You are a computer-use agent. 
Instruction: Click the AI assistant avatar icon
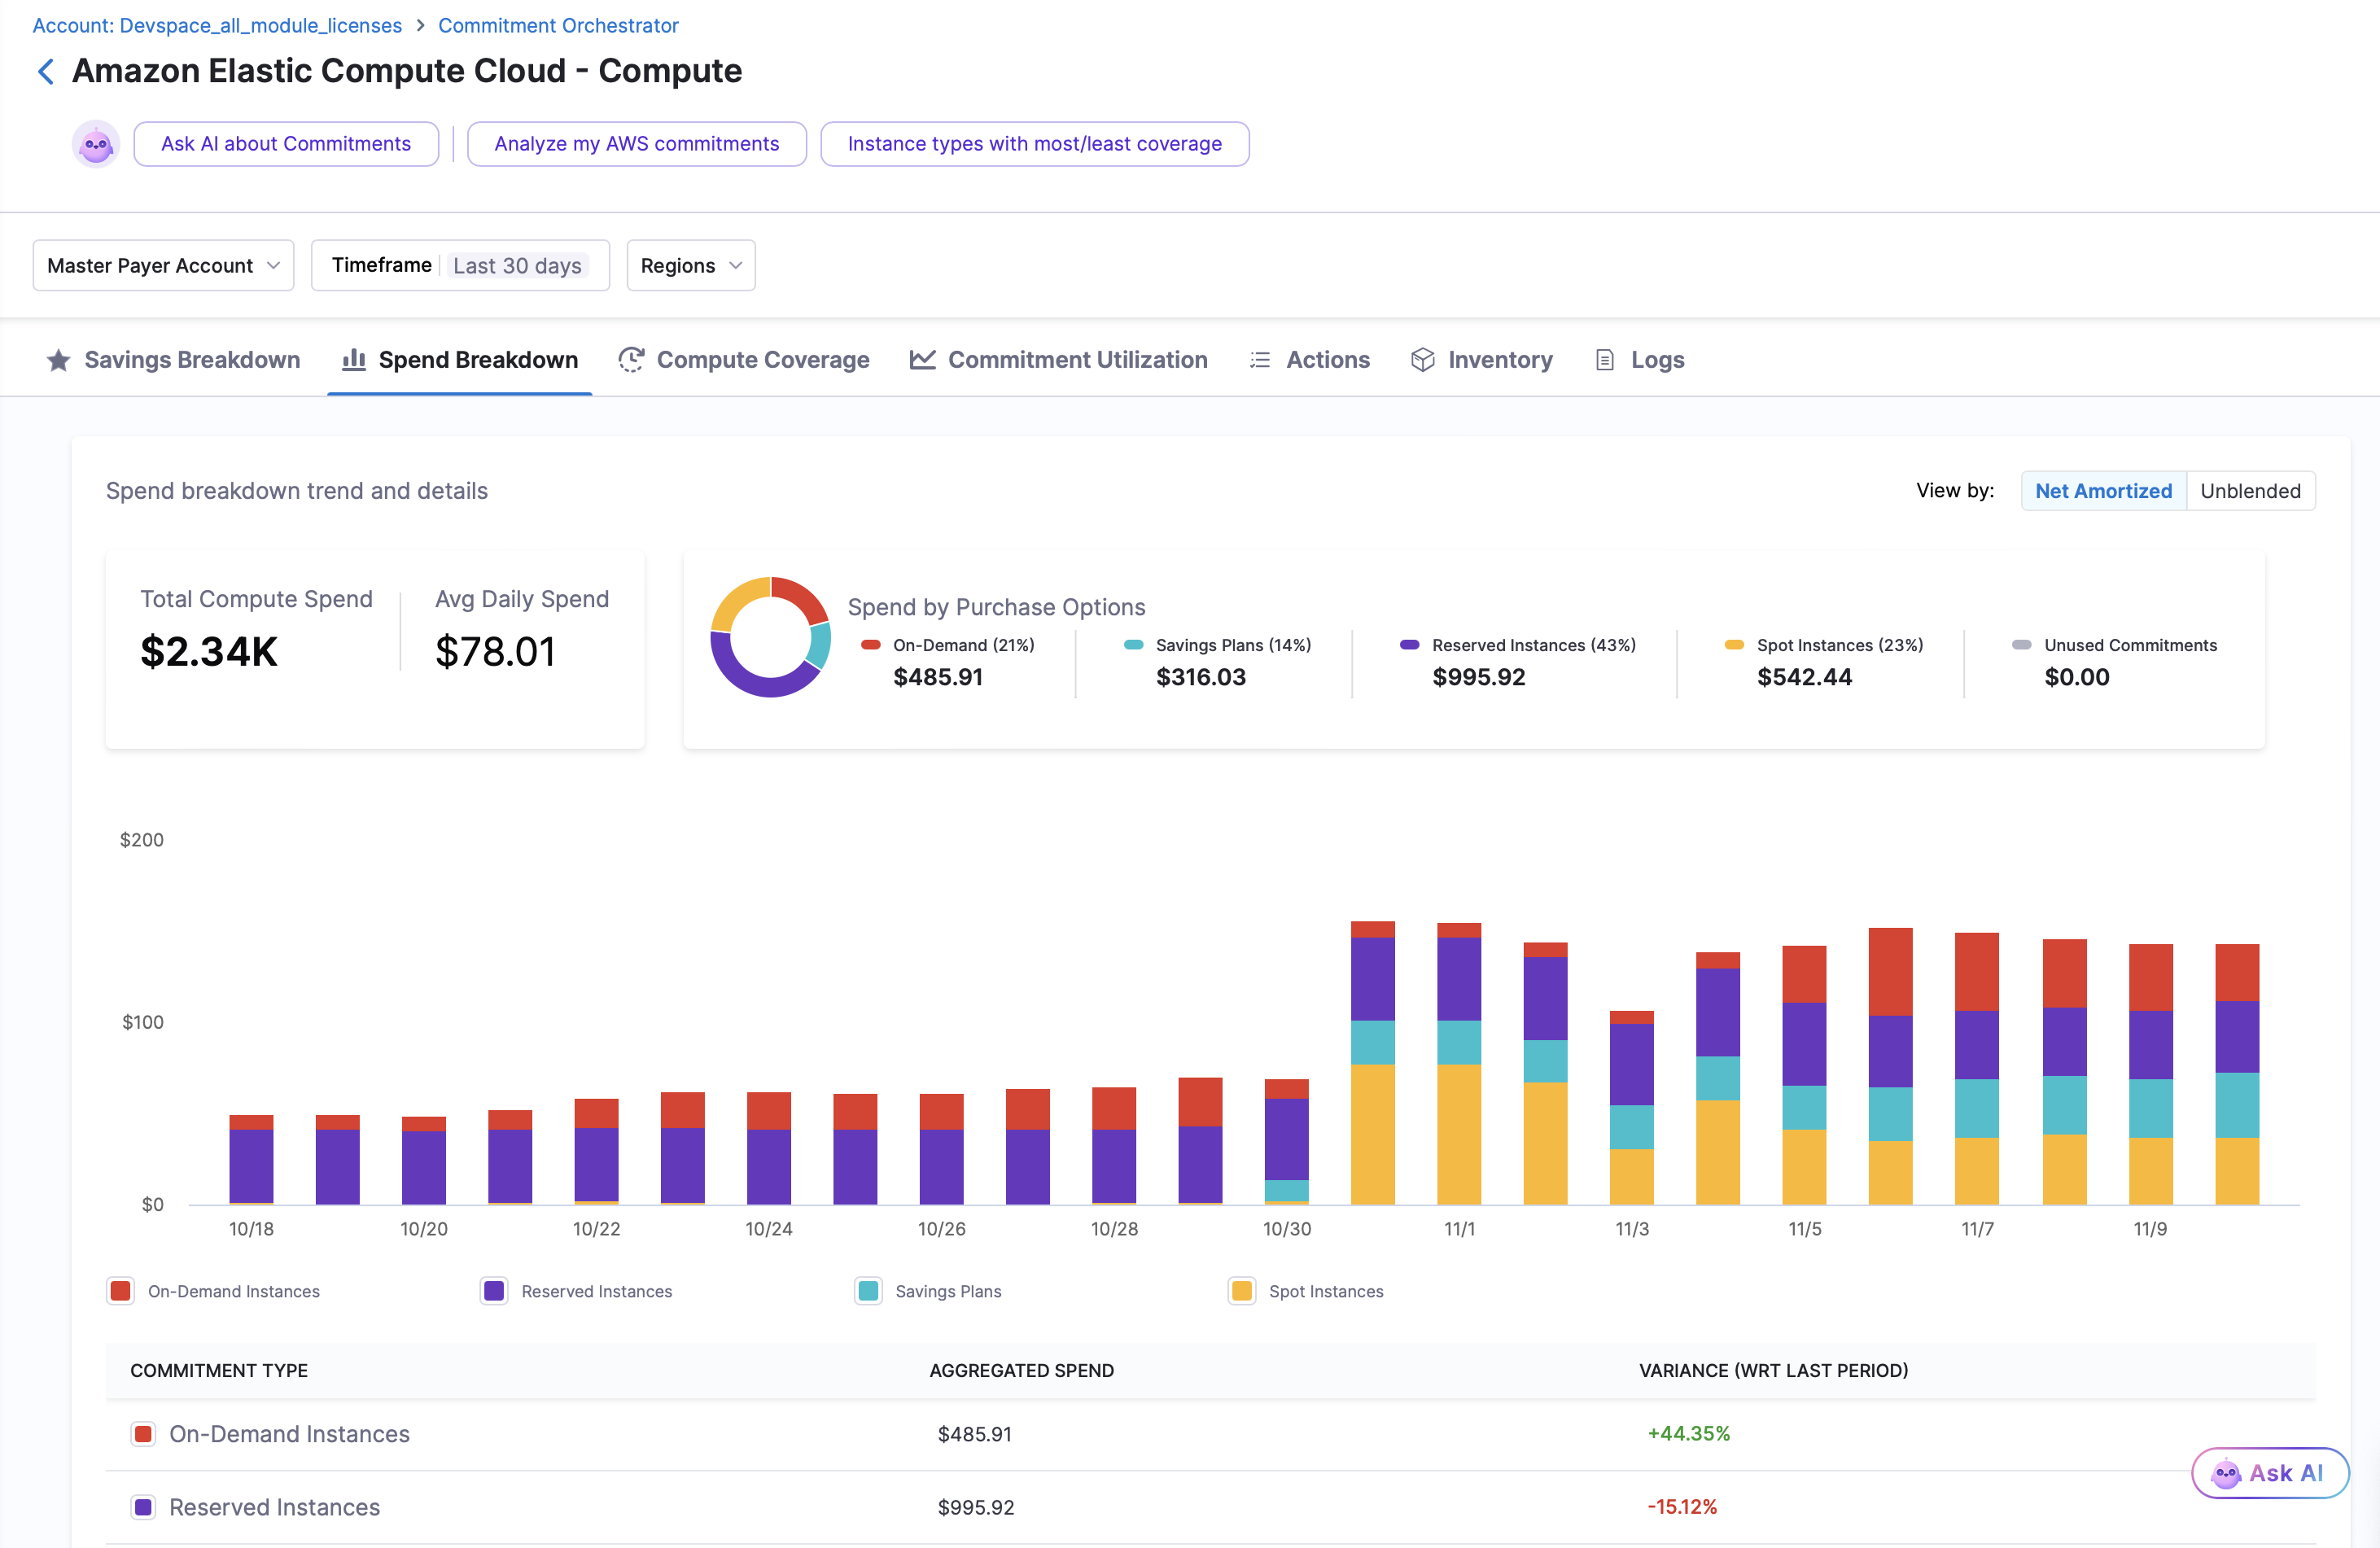coord(96,144)
